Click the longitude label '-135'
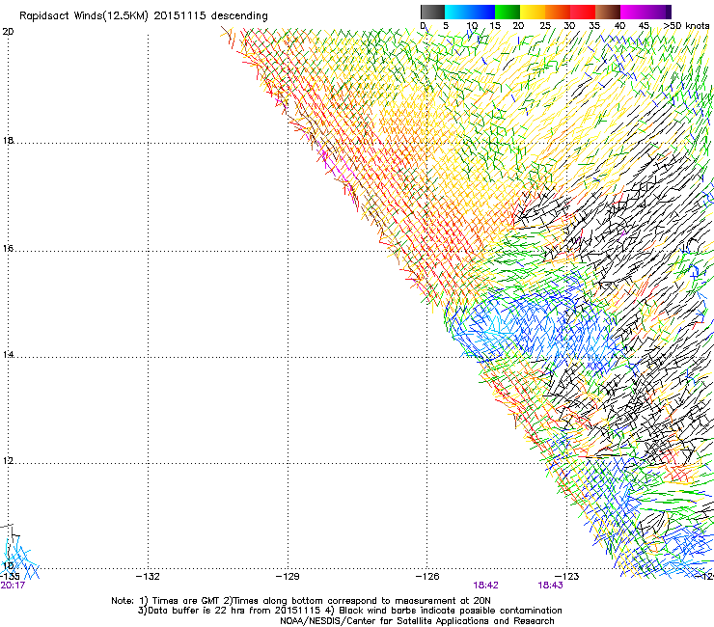This screenshot has height=627, width=714. 10,577
